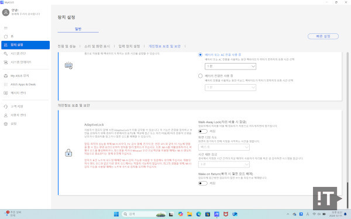Open 메시지 센터 (Message Center)
The width and height of the screenshot is (351, 219).
point(25,93)
